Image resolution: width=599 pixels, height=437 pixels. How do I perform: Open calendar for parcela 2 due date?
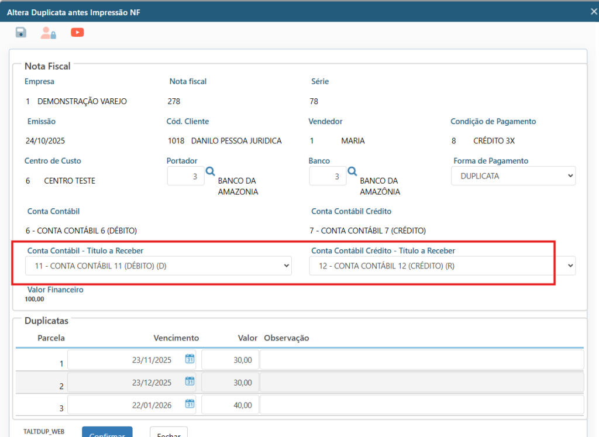190,381
